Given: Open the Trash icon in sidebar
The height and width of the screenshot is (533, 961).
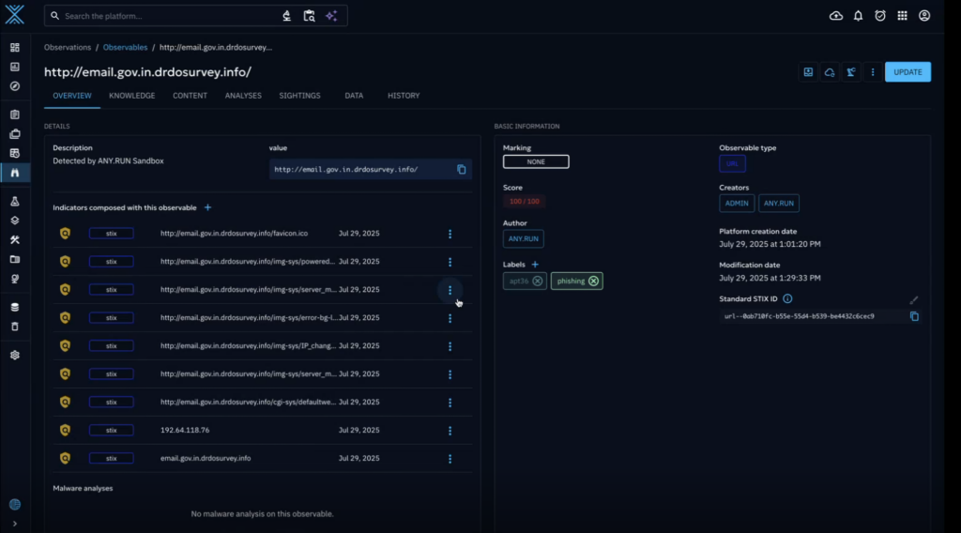Looking at the screenshot, I should [14, 327].
